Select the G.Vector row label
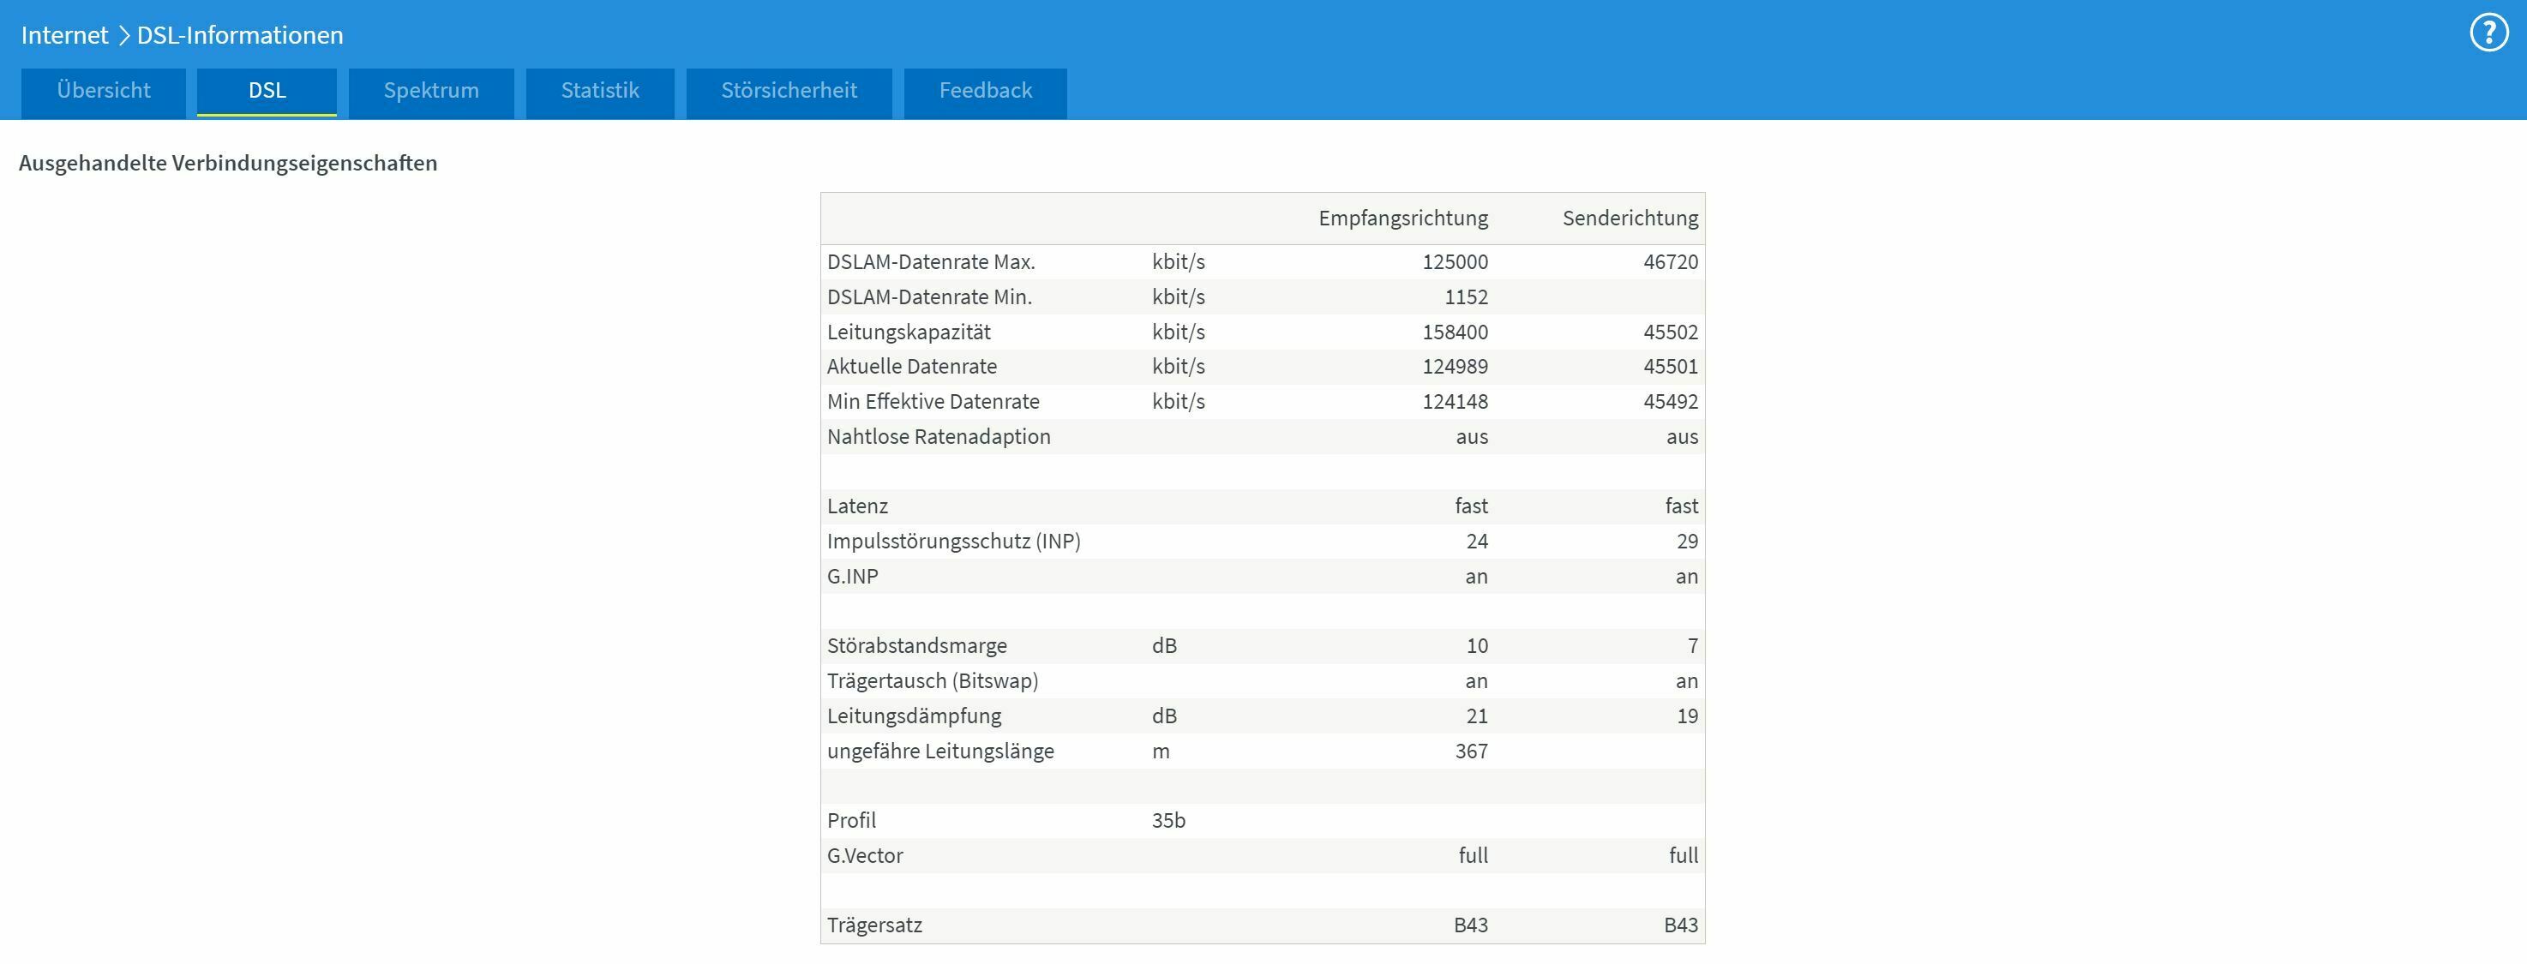The height and width of the screenshot is (964, 2527). (865, 856)
